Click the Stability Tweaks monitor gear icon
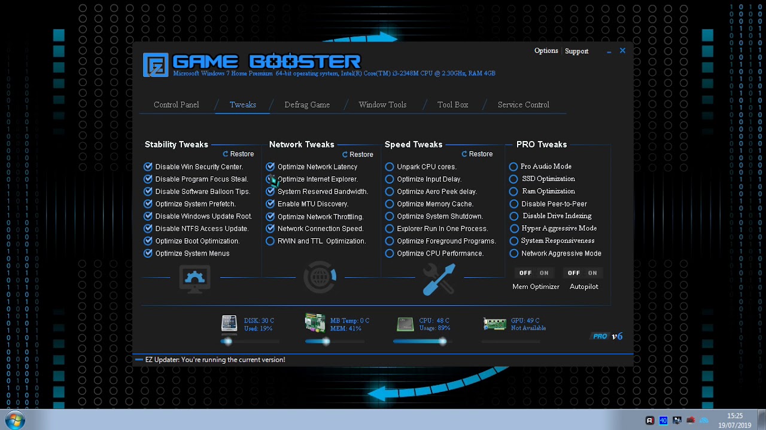This screenshot has height=430, width=766. click(194, 278)
